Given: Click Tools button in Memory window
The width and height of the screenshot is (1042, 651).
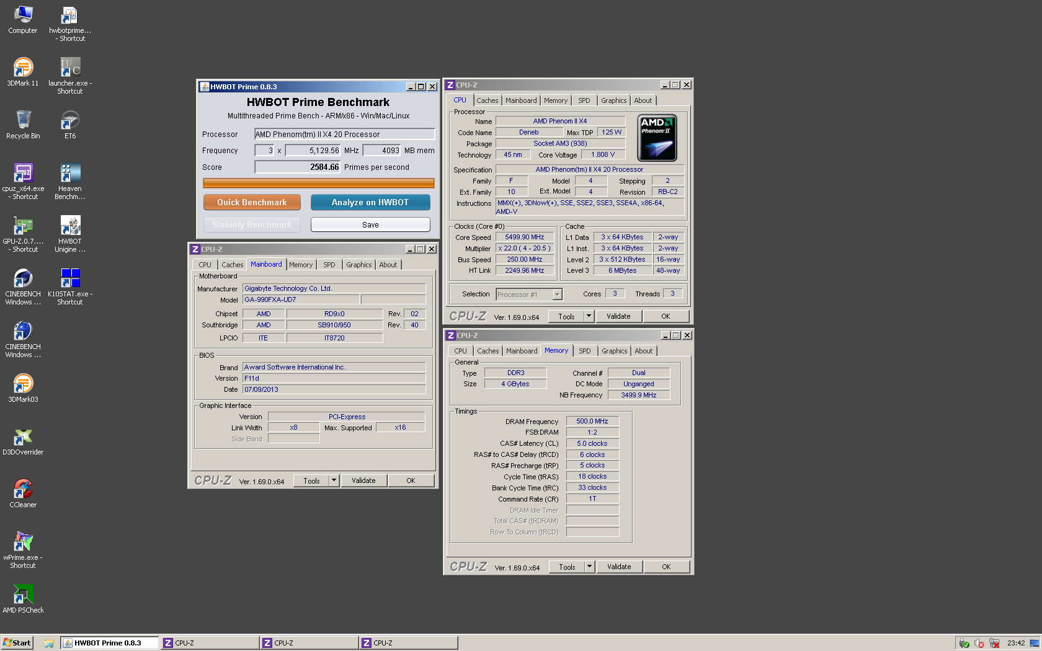Looking at the screenshot, I should point(567,567).
